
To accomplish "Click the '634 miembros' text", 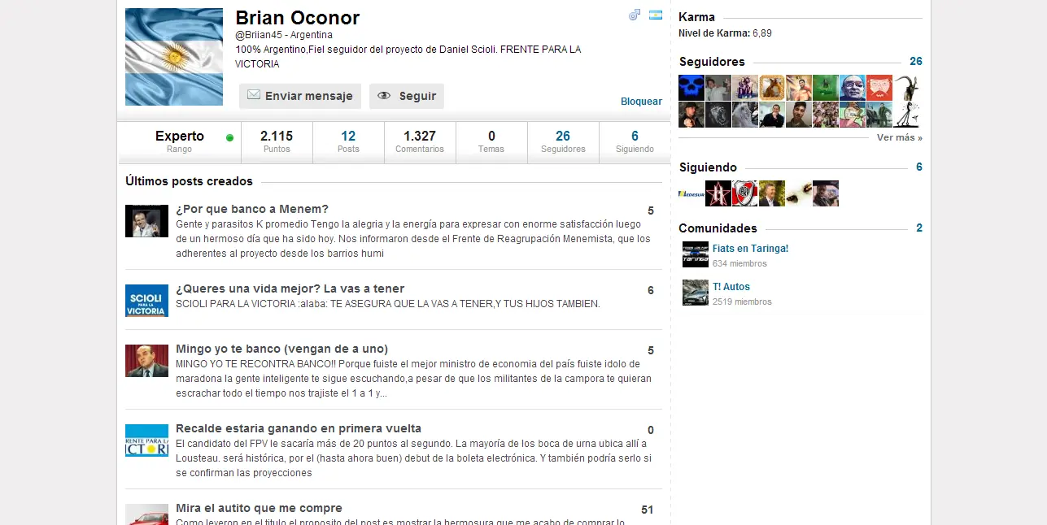I will coord(739,263).
